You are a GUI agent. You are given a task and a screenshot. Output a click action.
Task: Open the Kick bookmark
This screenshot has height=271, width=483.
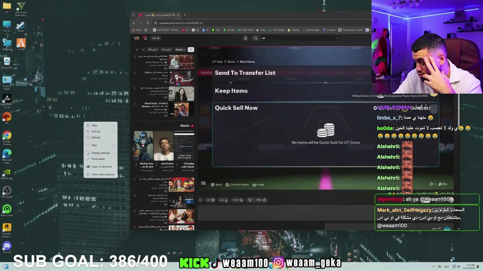coord(216,30)
